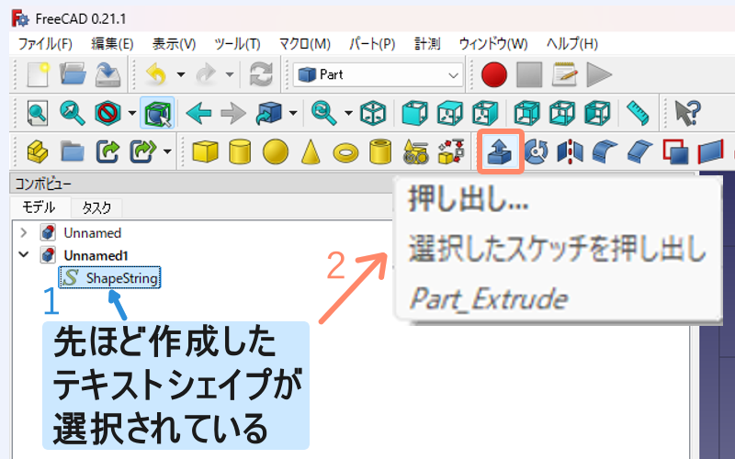This screenshot has height=459, width=735.
Task: Create a new empty document
Action: tap(38, 74)
